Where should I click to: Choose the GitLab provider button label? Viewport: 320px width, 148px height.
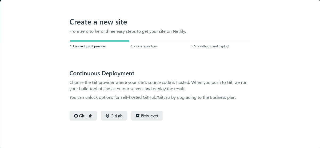(117, 116)
